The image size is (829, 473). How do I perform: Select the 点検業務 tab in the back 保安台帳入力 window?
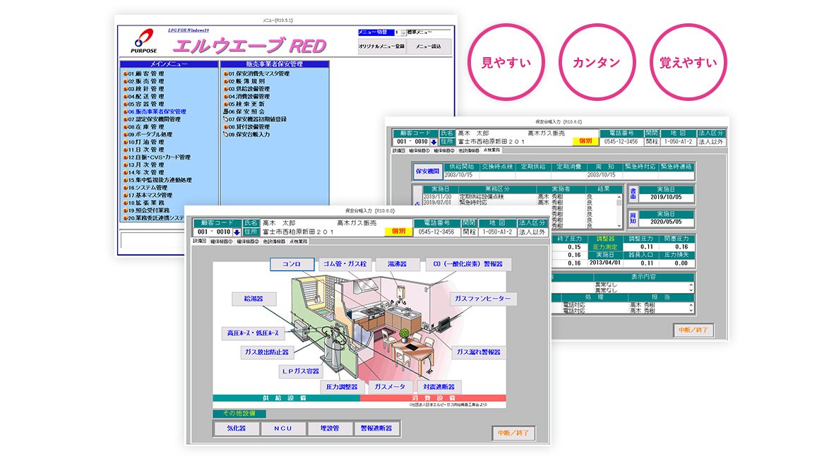pyautogui.click(x=491, y=150)
